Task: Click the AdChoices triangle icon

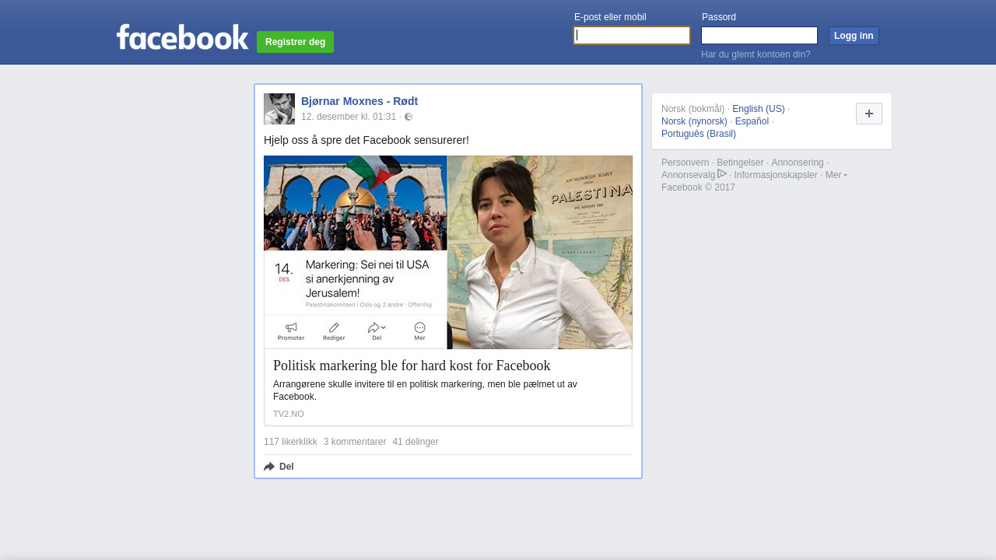Action: [x=722, y=173]
